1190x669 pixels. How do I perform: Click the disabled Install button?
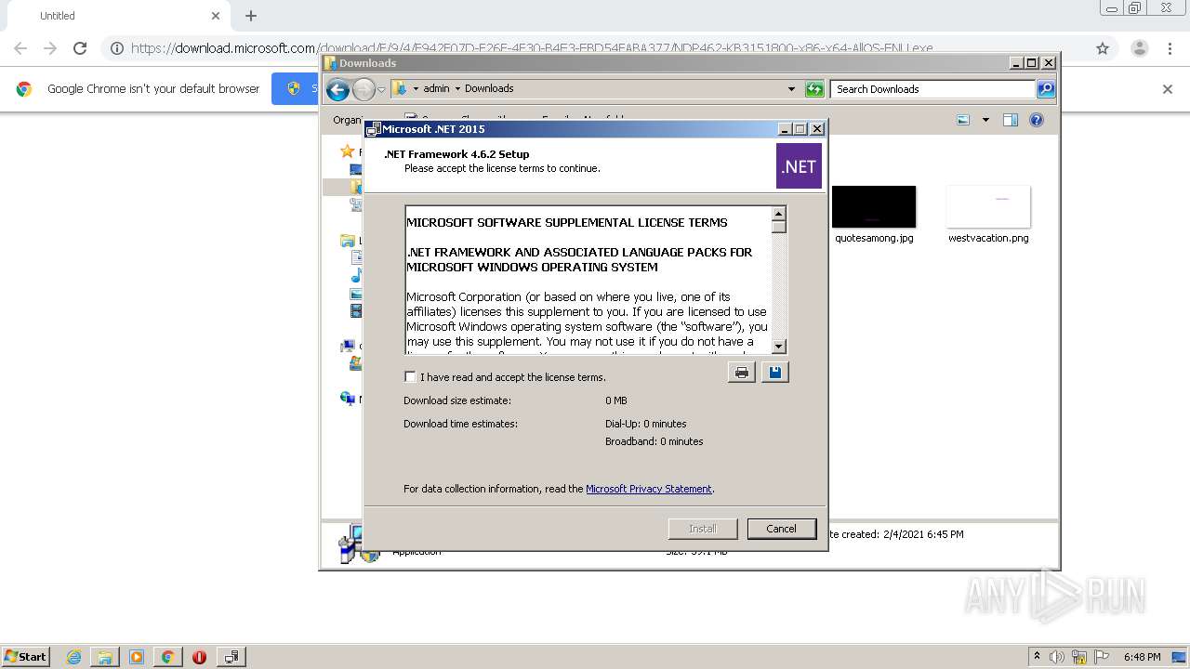pyautogui.click(x=703, y=529)
